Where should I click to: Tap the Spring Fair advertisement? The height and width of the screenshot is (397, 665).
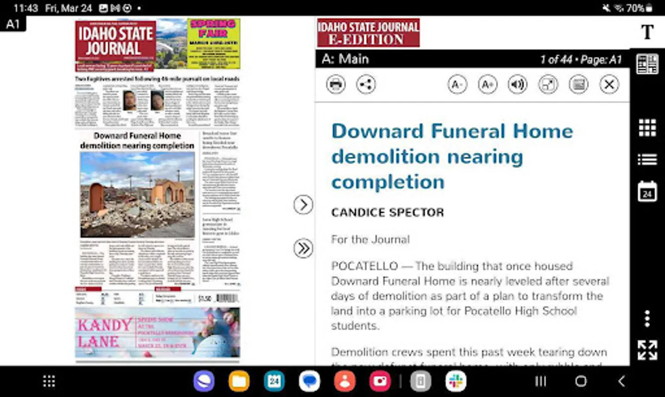(x=214, y=43)
